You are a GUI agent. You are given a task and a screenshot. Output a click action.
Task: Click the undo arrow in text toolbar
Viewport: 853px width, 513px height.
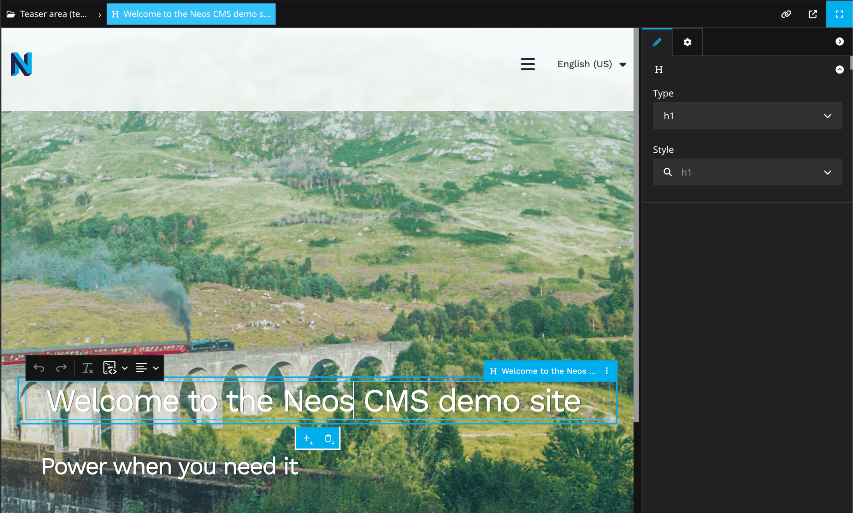pos(39,368)
